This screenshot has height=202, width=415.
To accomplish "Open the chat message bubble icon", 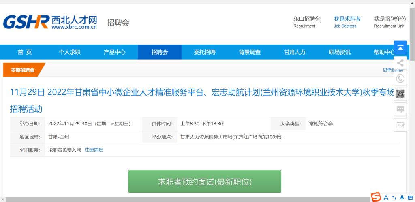I will tap(400, 109).
